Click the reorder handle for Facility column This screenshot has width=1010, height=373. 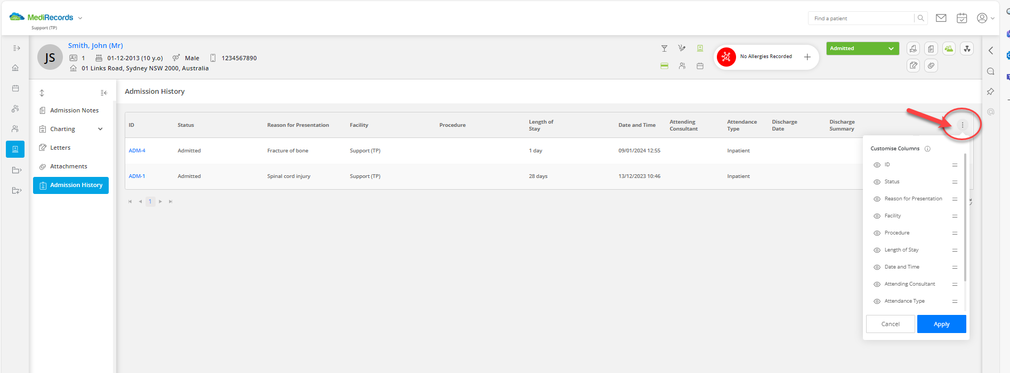click(x=955, y=216)
